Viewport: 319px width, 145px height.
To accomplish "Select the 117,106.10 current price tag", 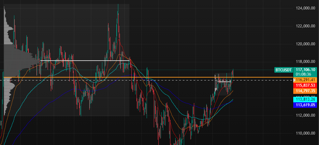I will (305, 70).
